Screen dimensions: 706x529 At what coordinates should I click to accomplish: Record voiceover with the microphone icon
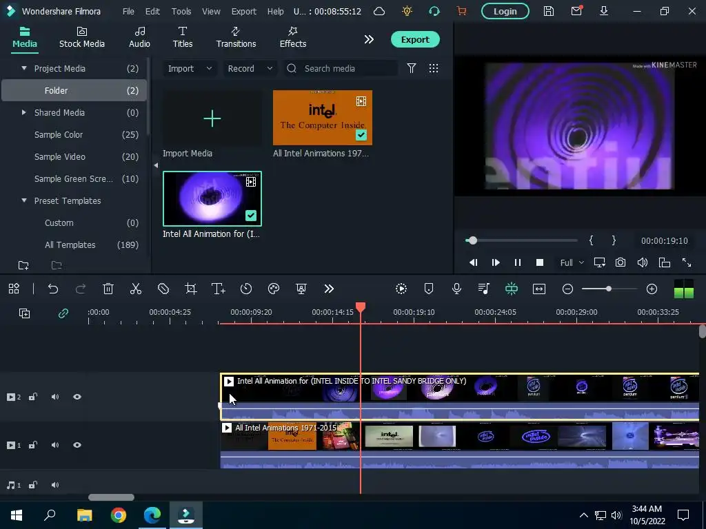[x=456, y=289]
